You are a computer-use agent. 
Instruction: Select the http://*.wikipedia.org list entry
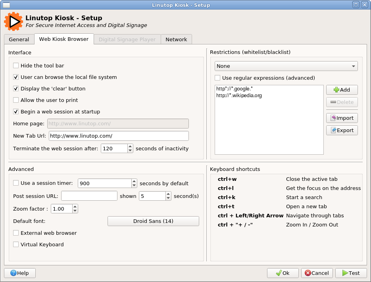tap(239, 96)
